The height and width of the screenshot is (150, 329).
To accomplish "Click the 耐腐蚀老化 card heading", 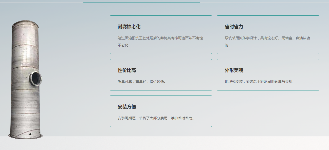I will coord(129,27).
